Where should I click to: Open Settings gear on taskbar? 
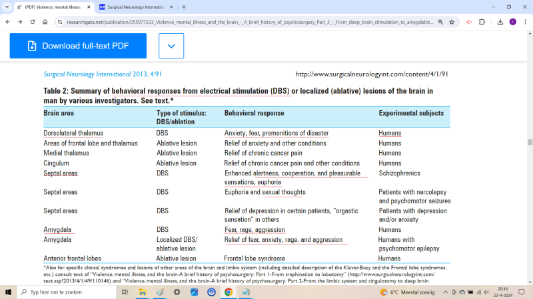click(177, 292)
